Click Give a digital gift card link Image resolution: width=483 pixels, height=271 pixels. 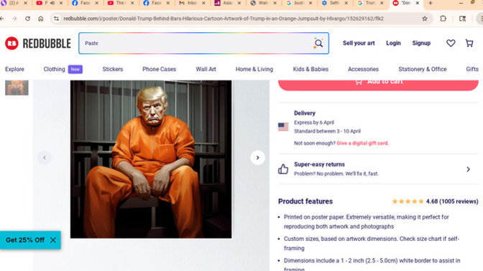(362, 143)
